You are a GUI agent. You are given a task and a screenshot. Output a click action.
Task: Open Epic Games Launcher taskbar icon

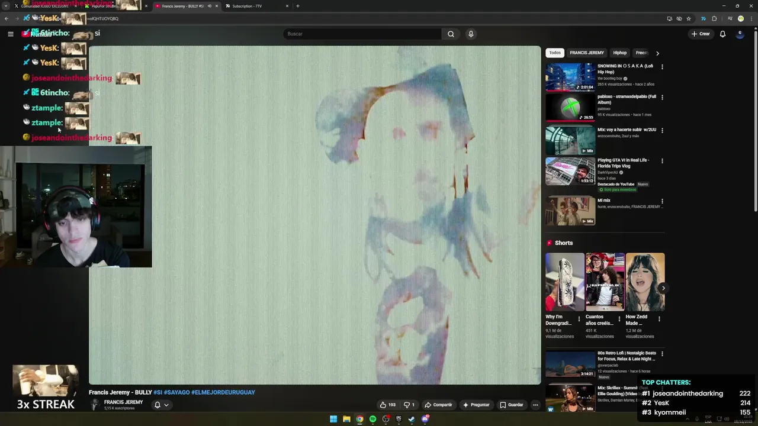[399, 419]
